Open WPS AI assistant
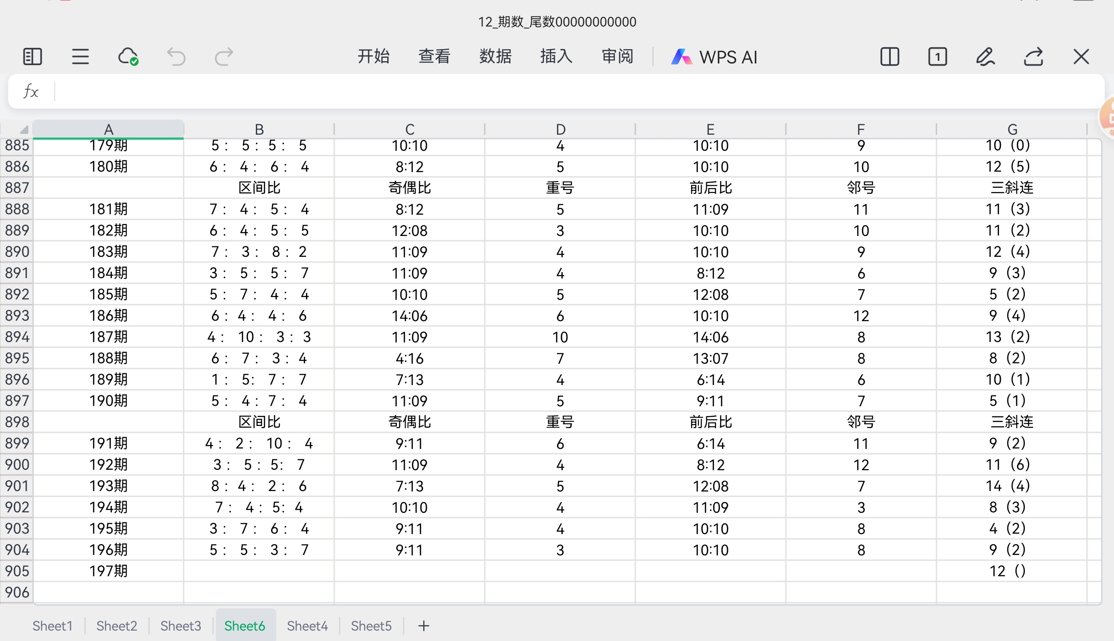This screenshot has width=1114, height=641. [714, 57]
